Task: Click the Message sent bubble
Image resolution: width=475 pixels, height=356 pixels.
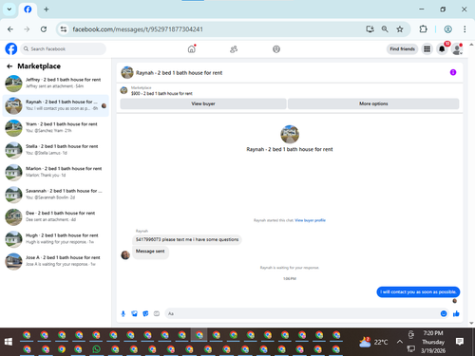Action: pos(150,252)
